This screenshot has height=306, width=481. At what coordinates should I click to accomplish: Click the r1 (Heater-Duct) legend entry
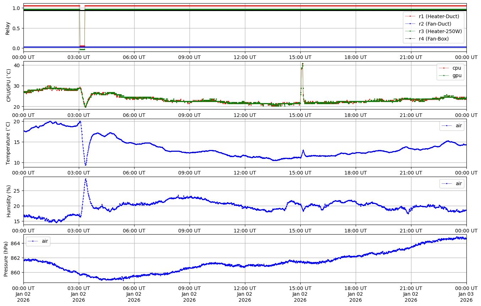click(439, 16)
